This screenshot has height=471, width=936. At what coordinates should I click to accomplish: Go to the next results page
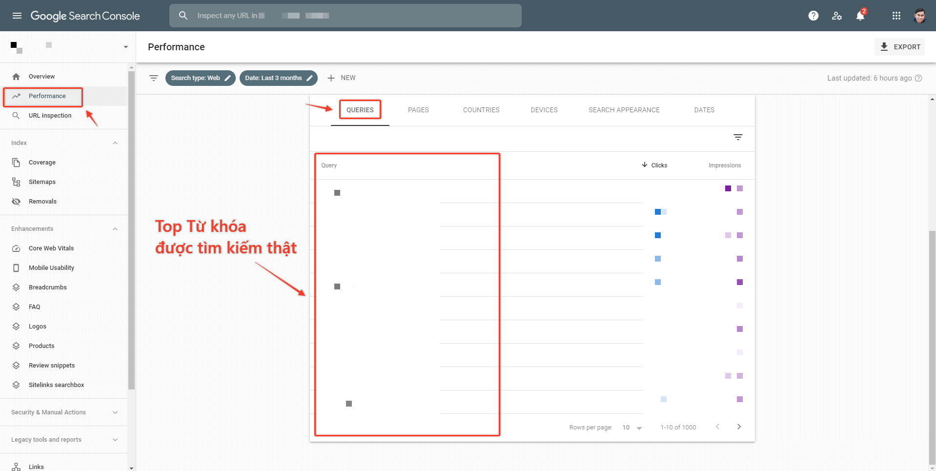(739, 427)
